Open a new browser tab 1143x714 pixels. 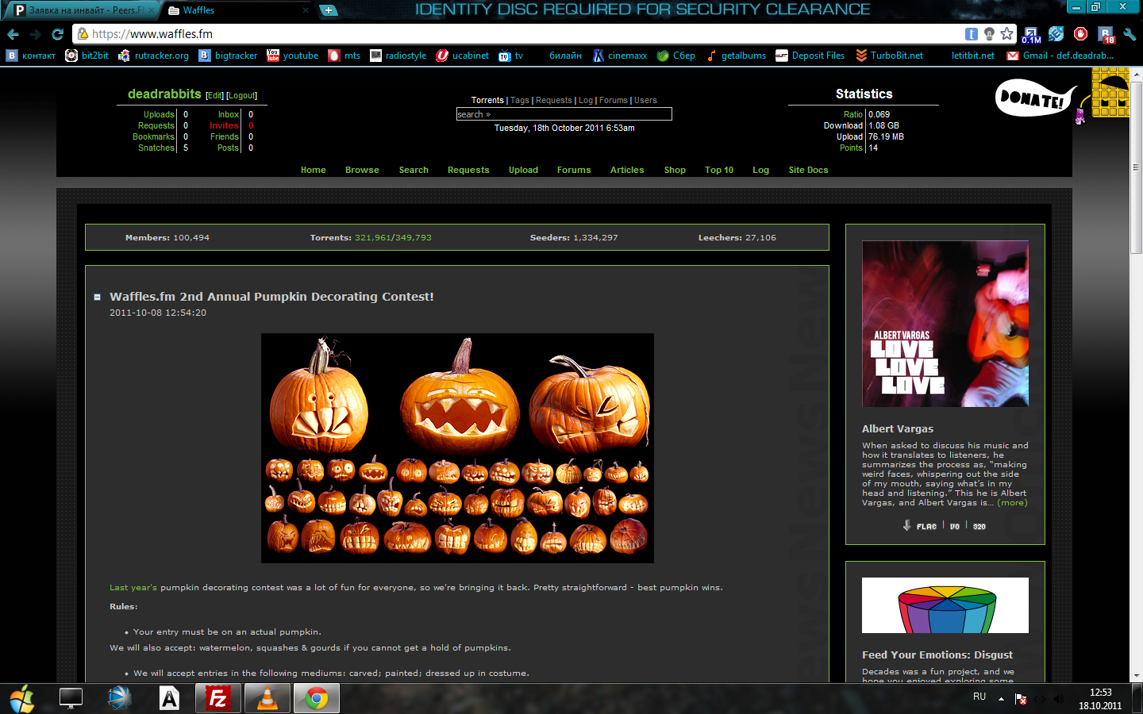coord(328,10)
